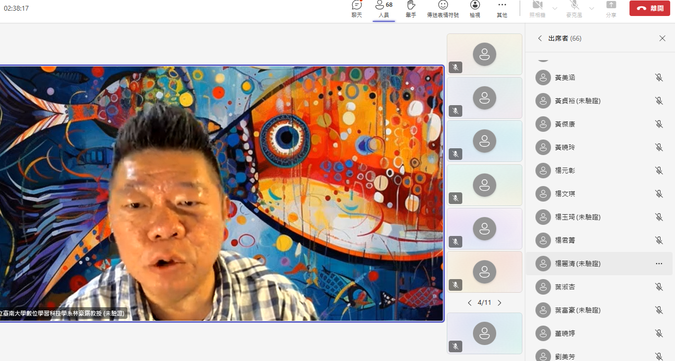Click the muted mic icon beside 黃美涵
675x361 pixels.
point(659,78)
